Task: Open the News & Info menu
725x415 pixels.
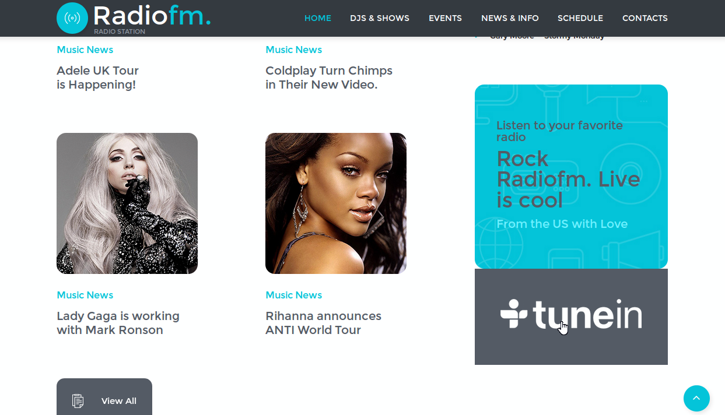Action: coord(510,18)
